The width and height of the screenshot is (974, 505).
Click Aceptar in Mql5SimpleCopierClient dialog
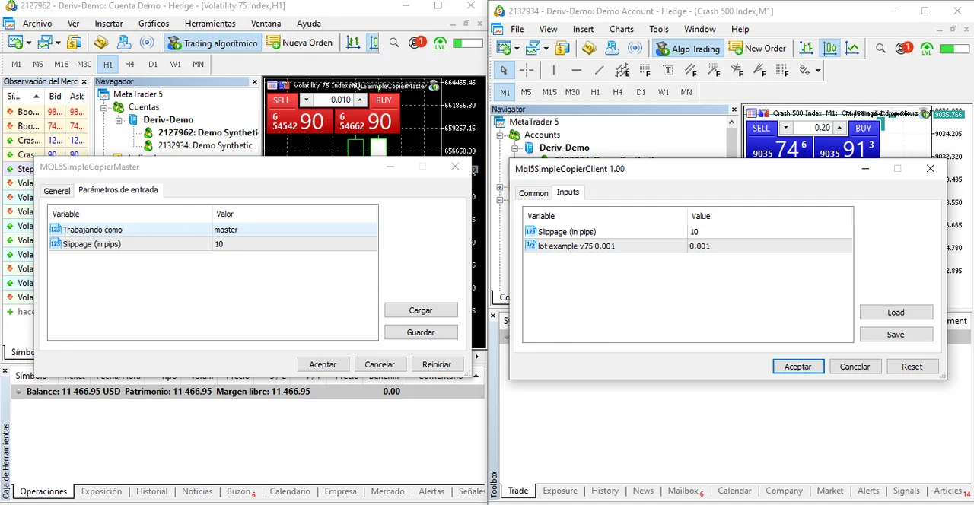(797, 367)
